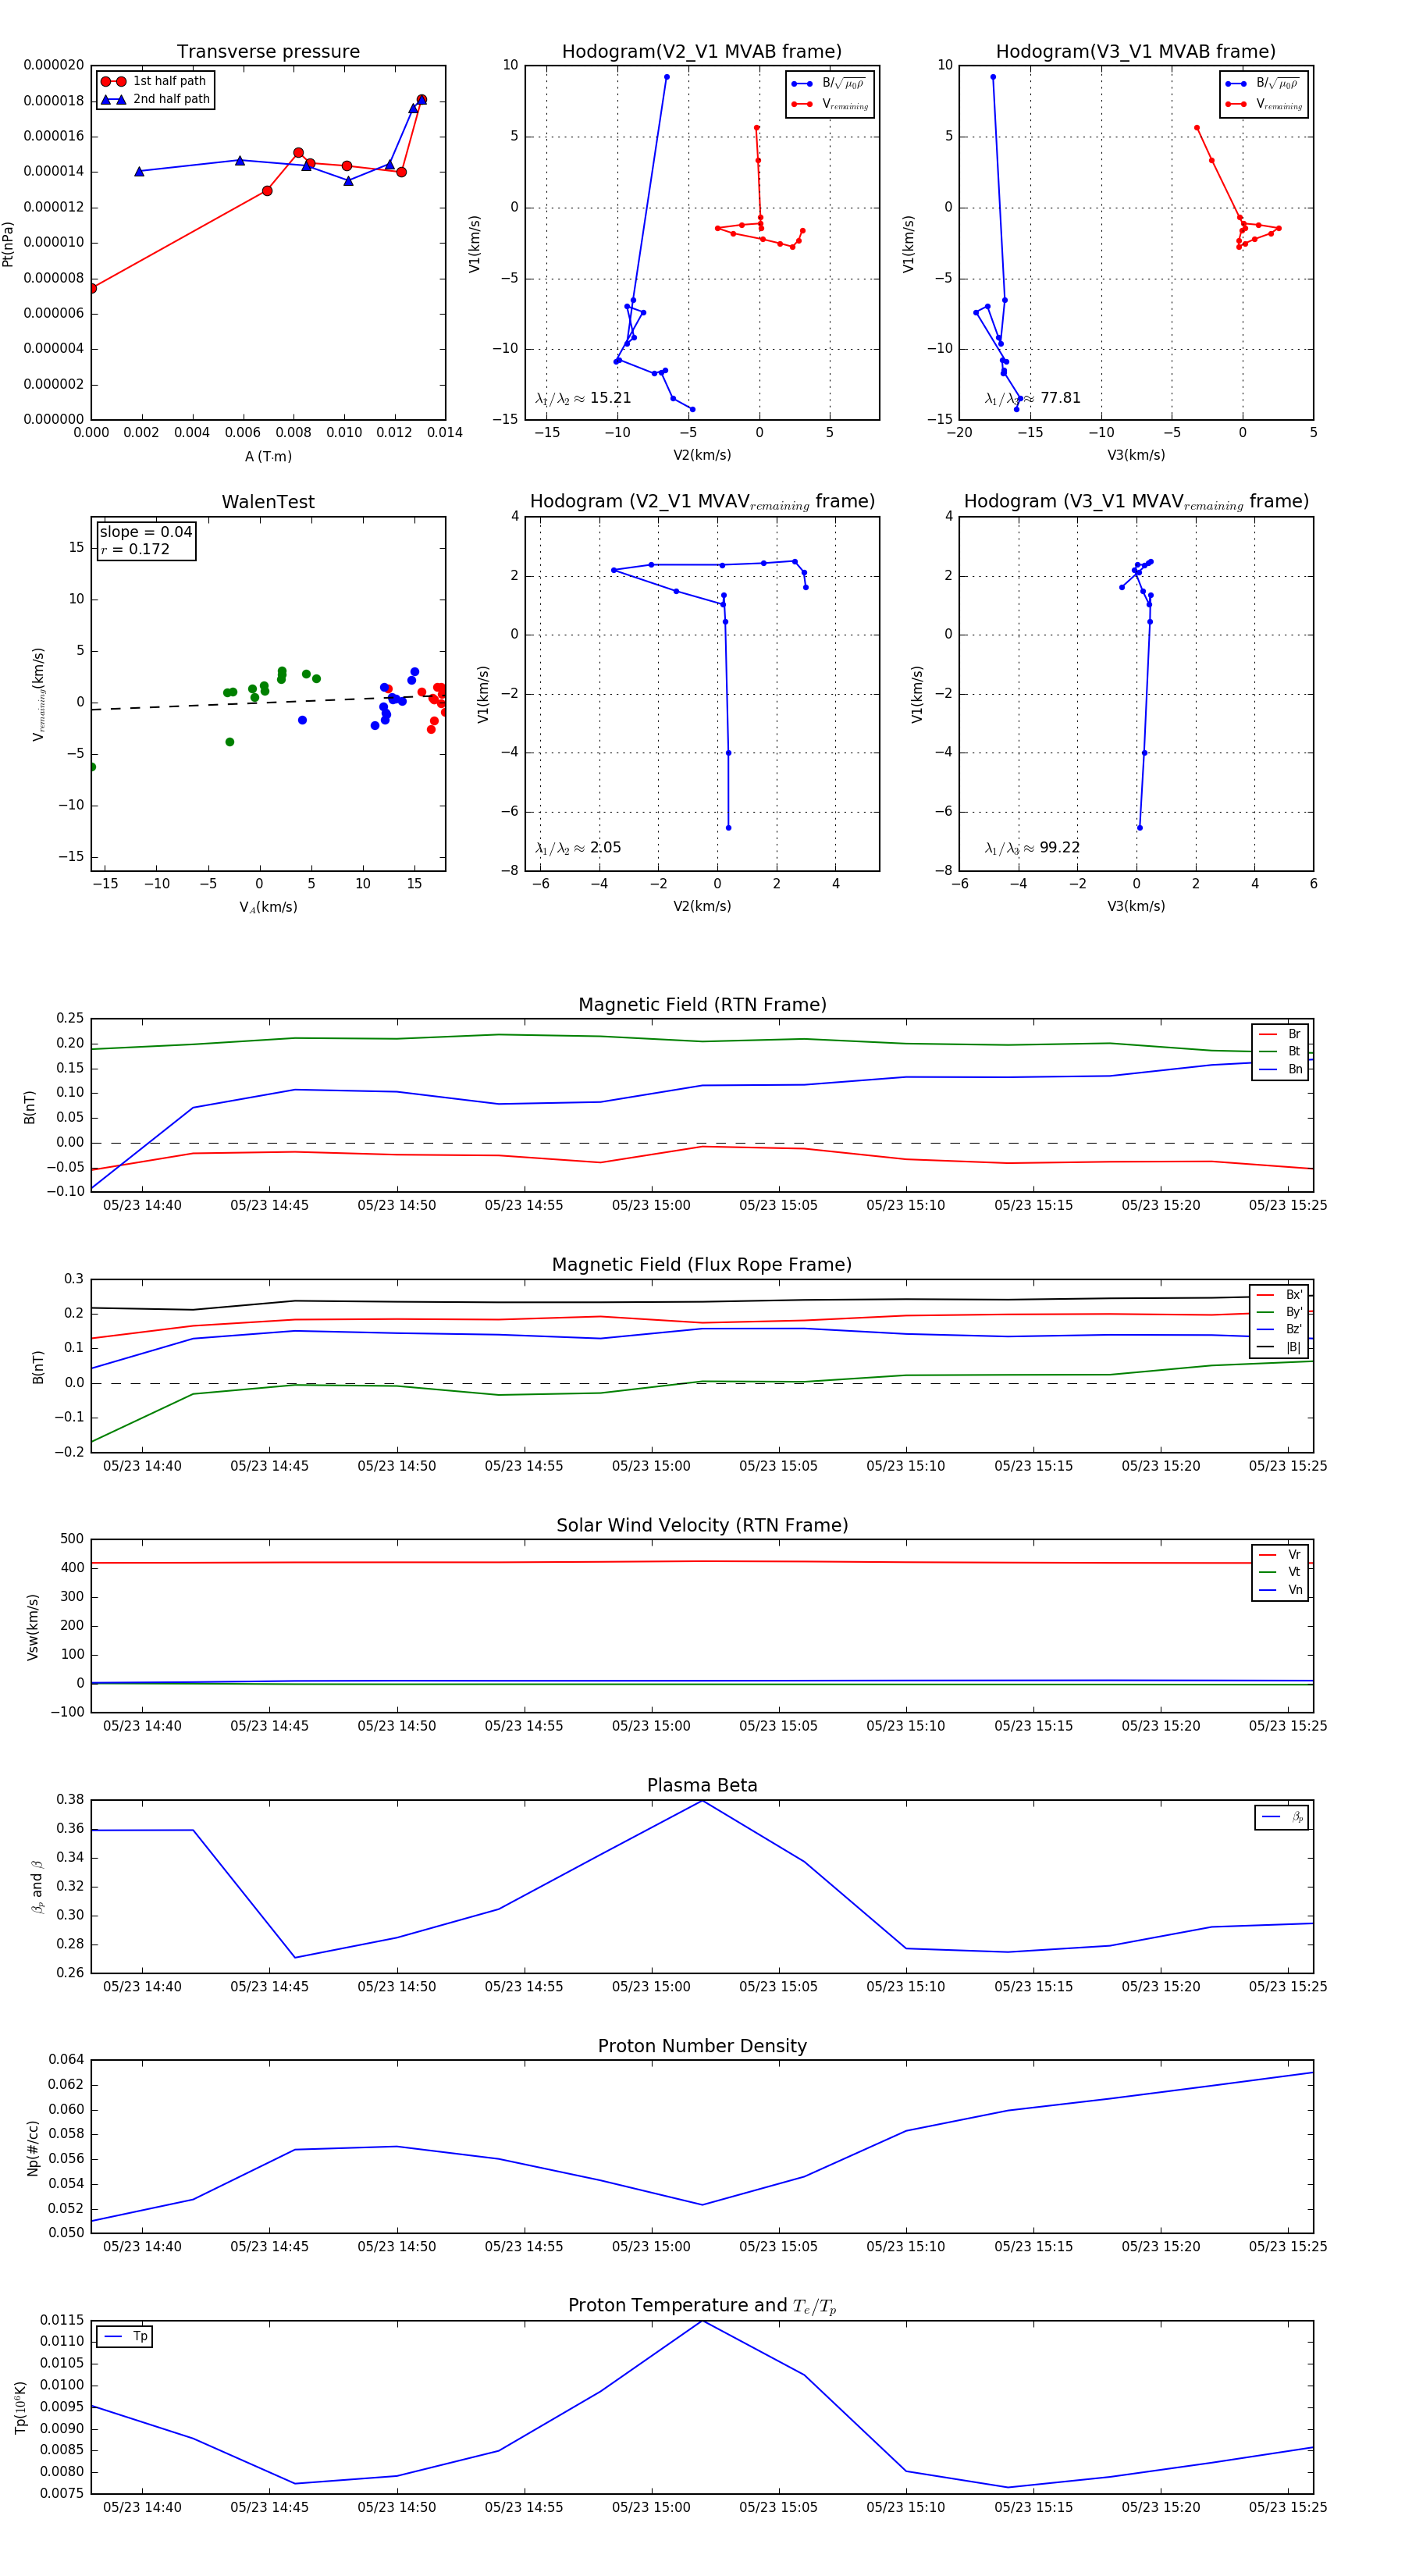The image size is (1405, 2576).
Task: Click the "Bz'" legend entry
Action: click(x=1279, y=1330)
